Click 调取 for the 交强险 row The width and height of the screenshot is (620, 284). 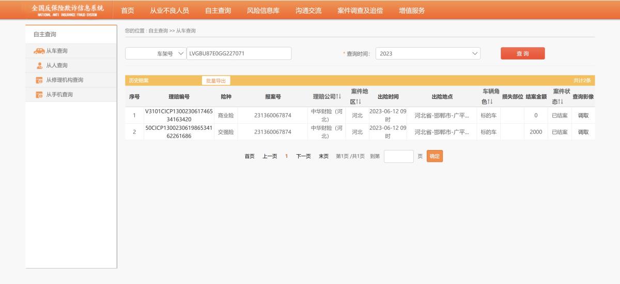pos(583,132)
